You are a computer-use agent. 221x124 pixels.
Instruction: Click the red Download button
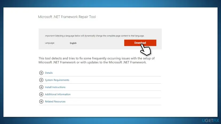click(140, 43)
